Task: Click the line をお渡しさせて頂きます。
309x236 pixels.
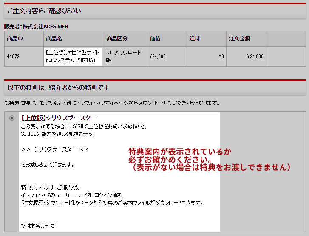Action: click(48, 165)
